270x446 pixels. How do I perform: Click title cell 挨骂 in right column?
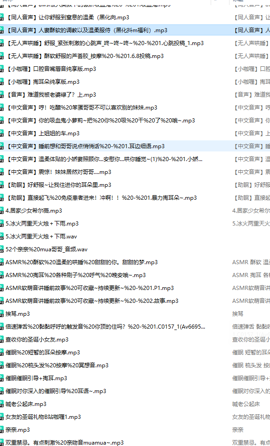(x=238, y=314)
